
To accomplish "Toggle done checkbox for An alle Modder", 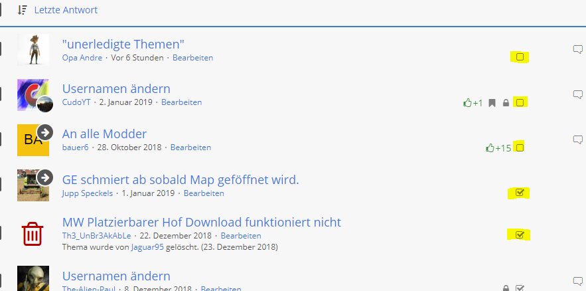I will point(520,147).
